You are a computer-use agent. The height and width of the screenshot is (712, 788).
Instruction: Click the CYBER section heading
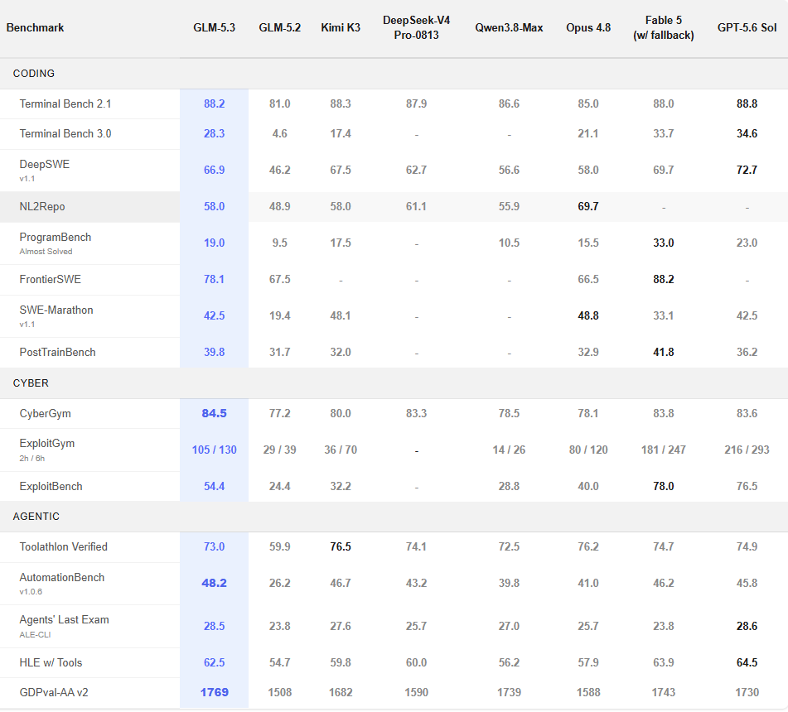pyautogui.click(x=31, y=383)
